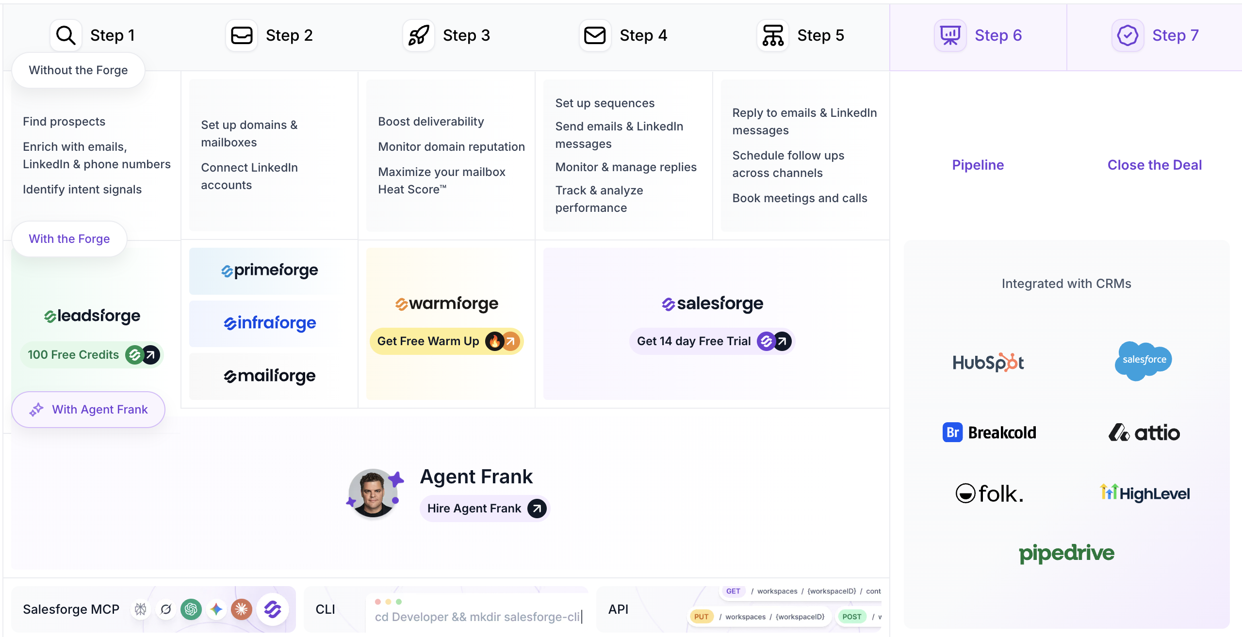
Task: Claim 100 Free Credits from Leadsforge
Action: pos(92,355)
